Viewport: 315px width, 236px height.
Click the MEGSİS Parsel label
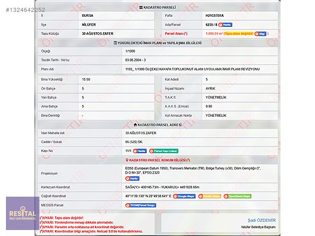52,205
